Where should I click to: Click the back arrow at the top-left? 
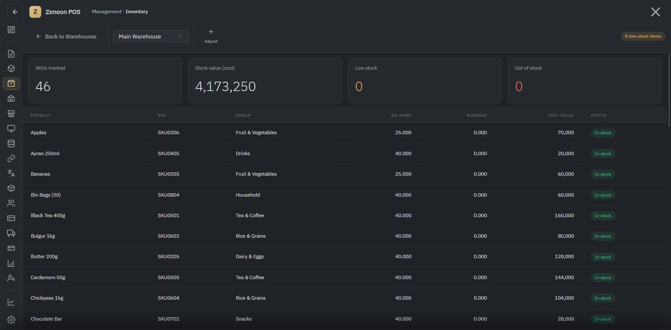click(x=15, y=12)
